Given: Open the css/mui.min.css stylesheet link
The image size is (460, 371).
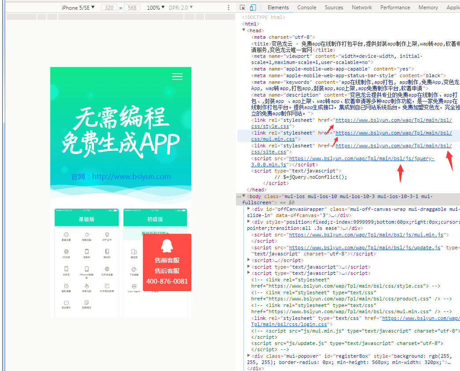Looking at the screenshot, I should click(352, 136).
